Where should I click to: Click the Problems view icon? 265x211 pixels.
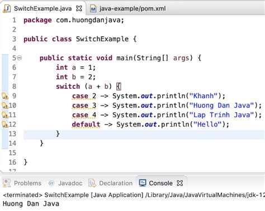[x=7, y=183]
